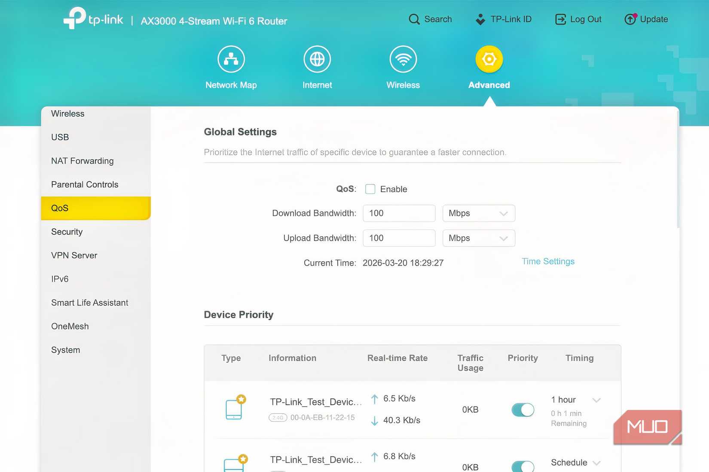The image size is (709, 472).
Task: Click the Priority column header
Action: coord(523,358)
